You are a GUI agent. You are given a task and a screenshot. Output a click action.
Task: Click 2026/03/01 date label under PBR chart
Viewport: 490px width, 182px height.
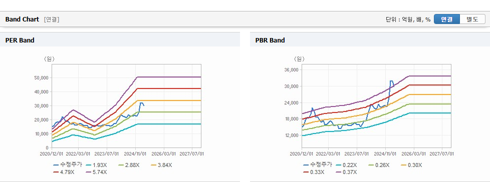tap(414, 153)
